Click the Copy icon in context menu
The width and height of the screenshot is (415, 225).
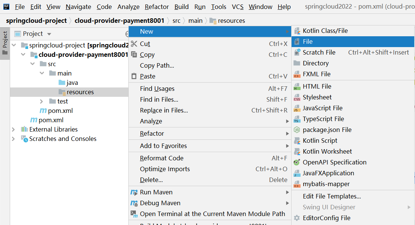point(134,55)
